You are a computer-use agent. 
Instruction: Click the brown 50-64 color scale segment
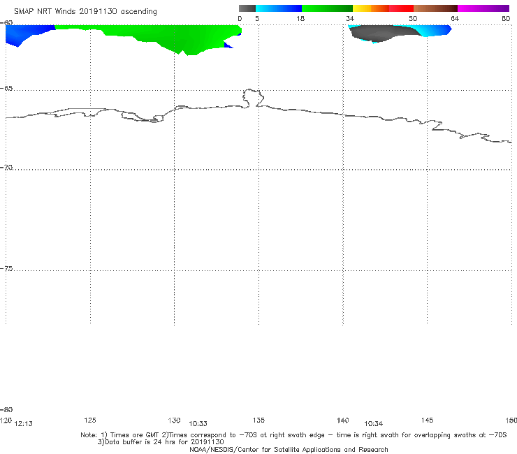435,8
